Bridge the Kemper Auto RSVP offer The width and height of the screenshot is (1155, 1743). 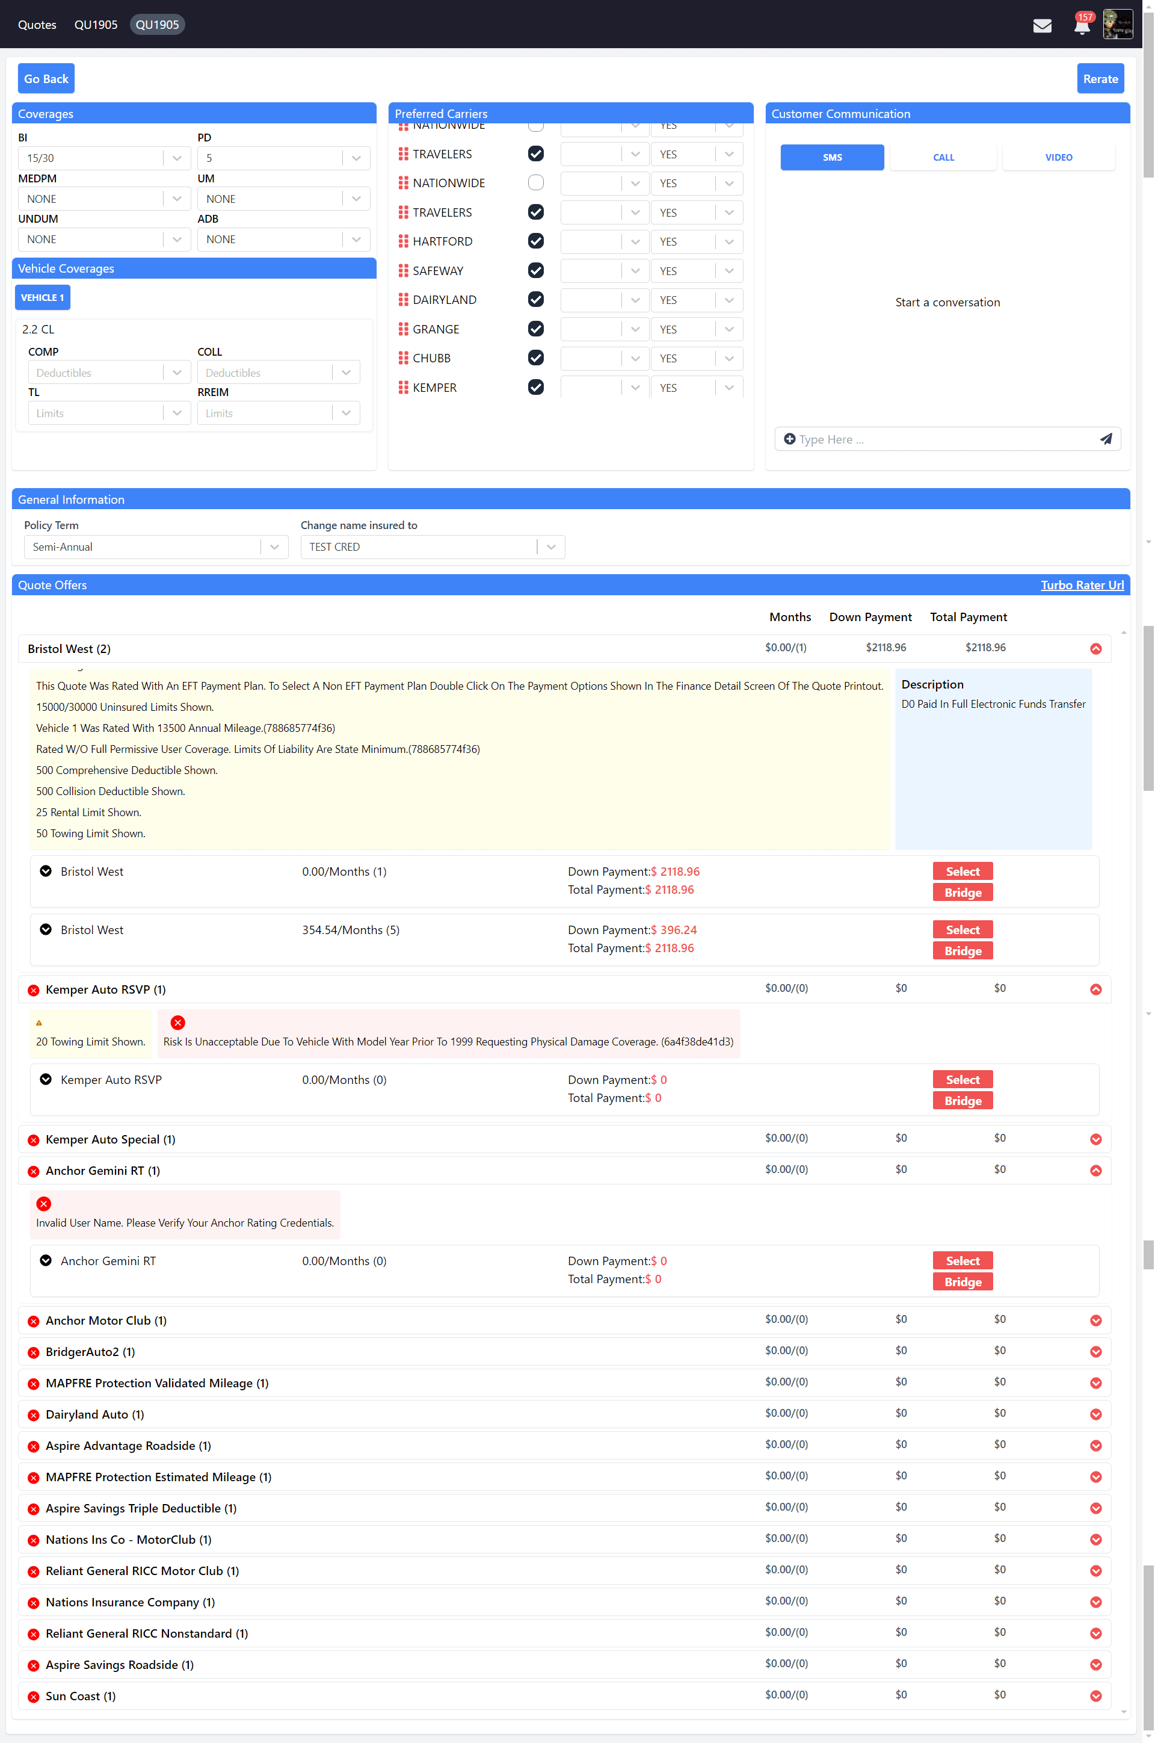point(962,1100)
